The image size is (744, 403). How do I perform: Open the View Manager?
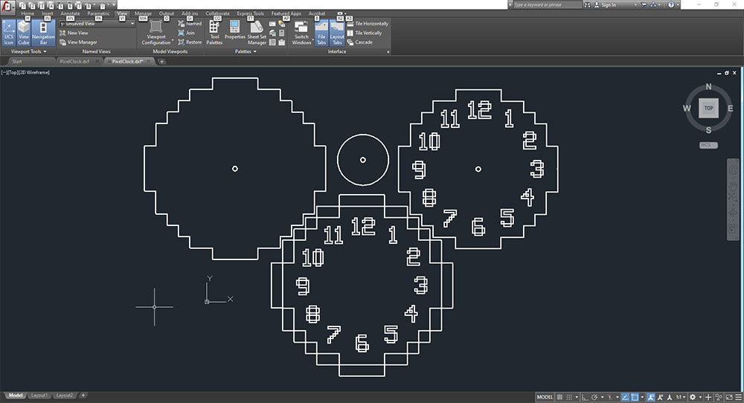(x=78, y=42)
